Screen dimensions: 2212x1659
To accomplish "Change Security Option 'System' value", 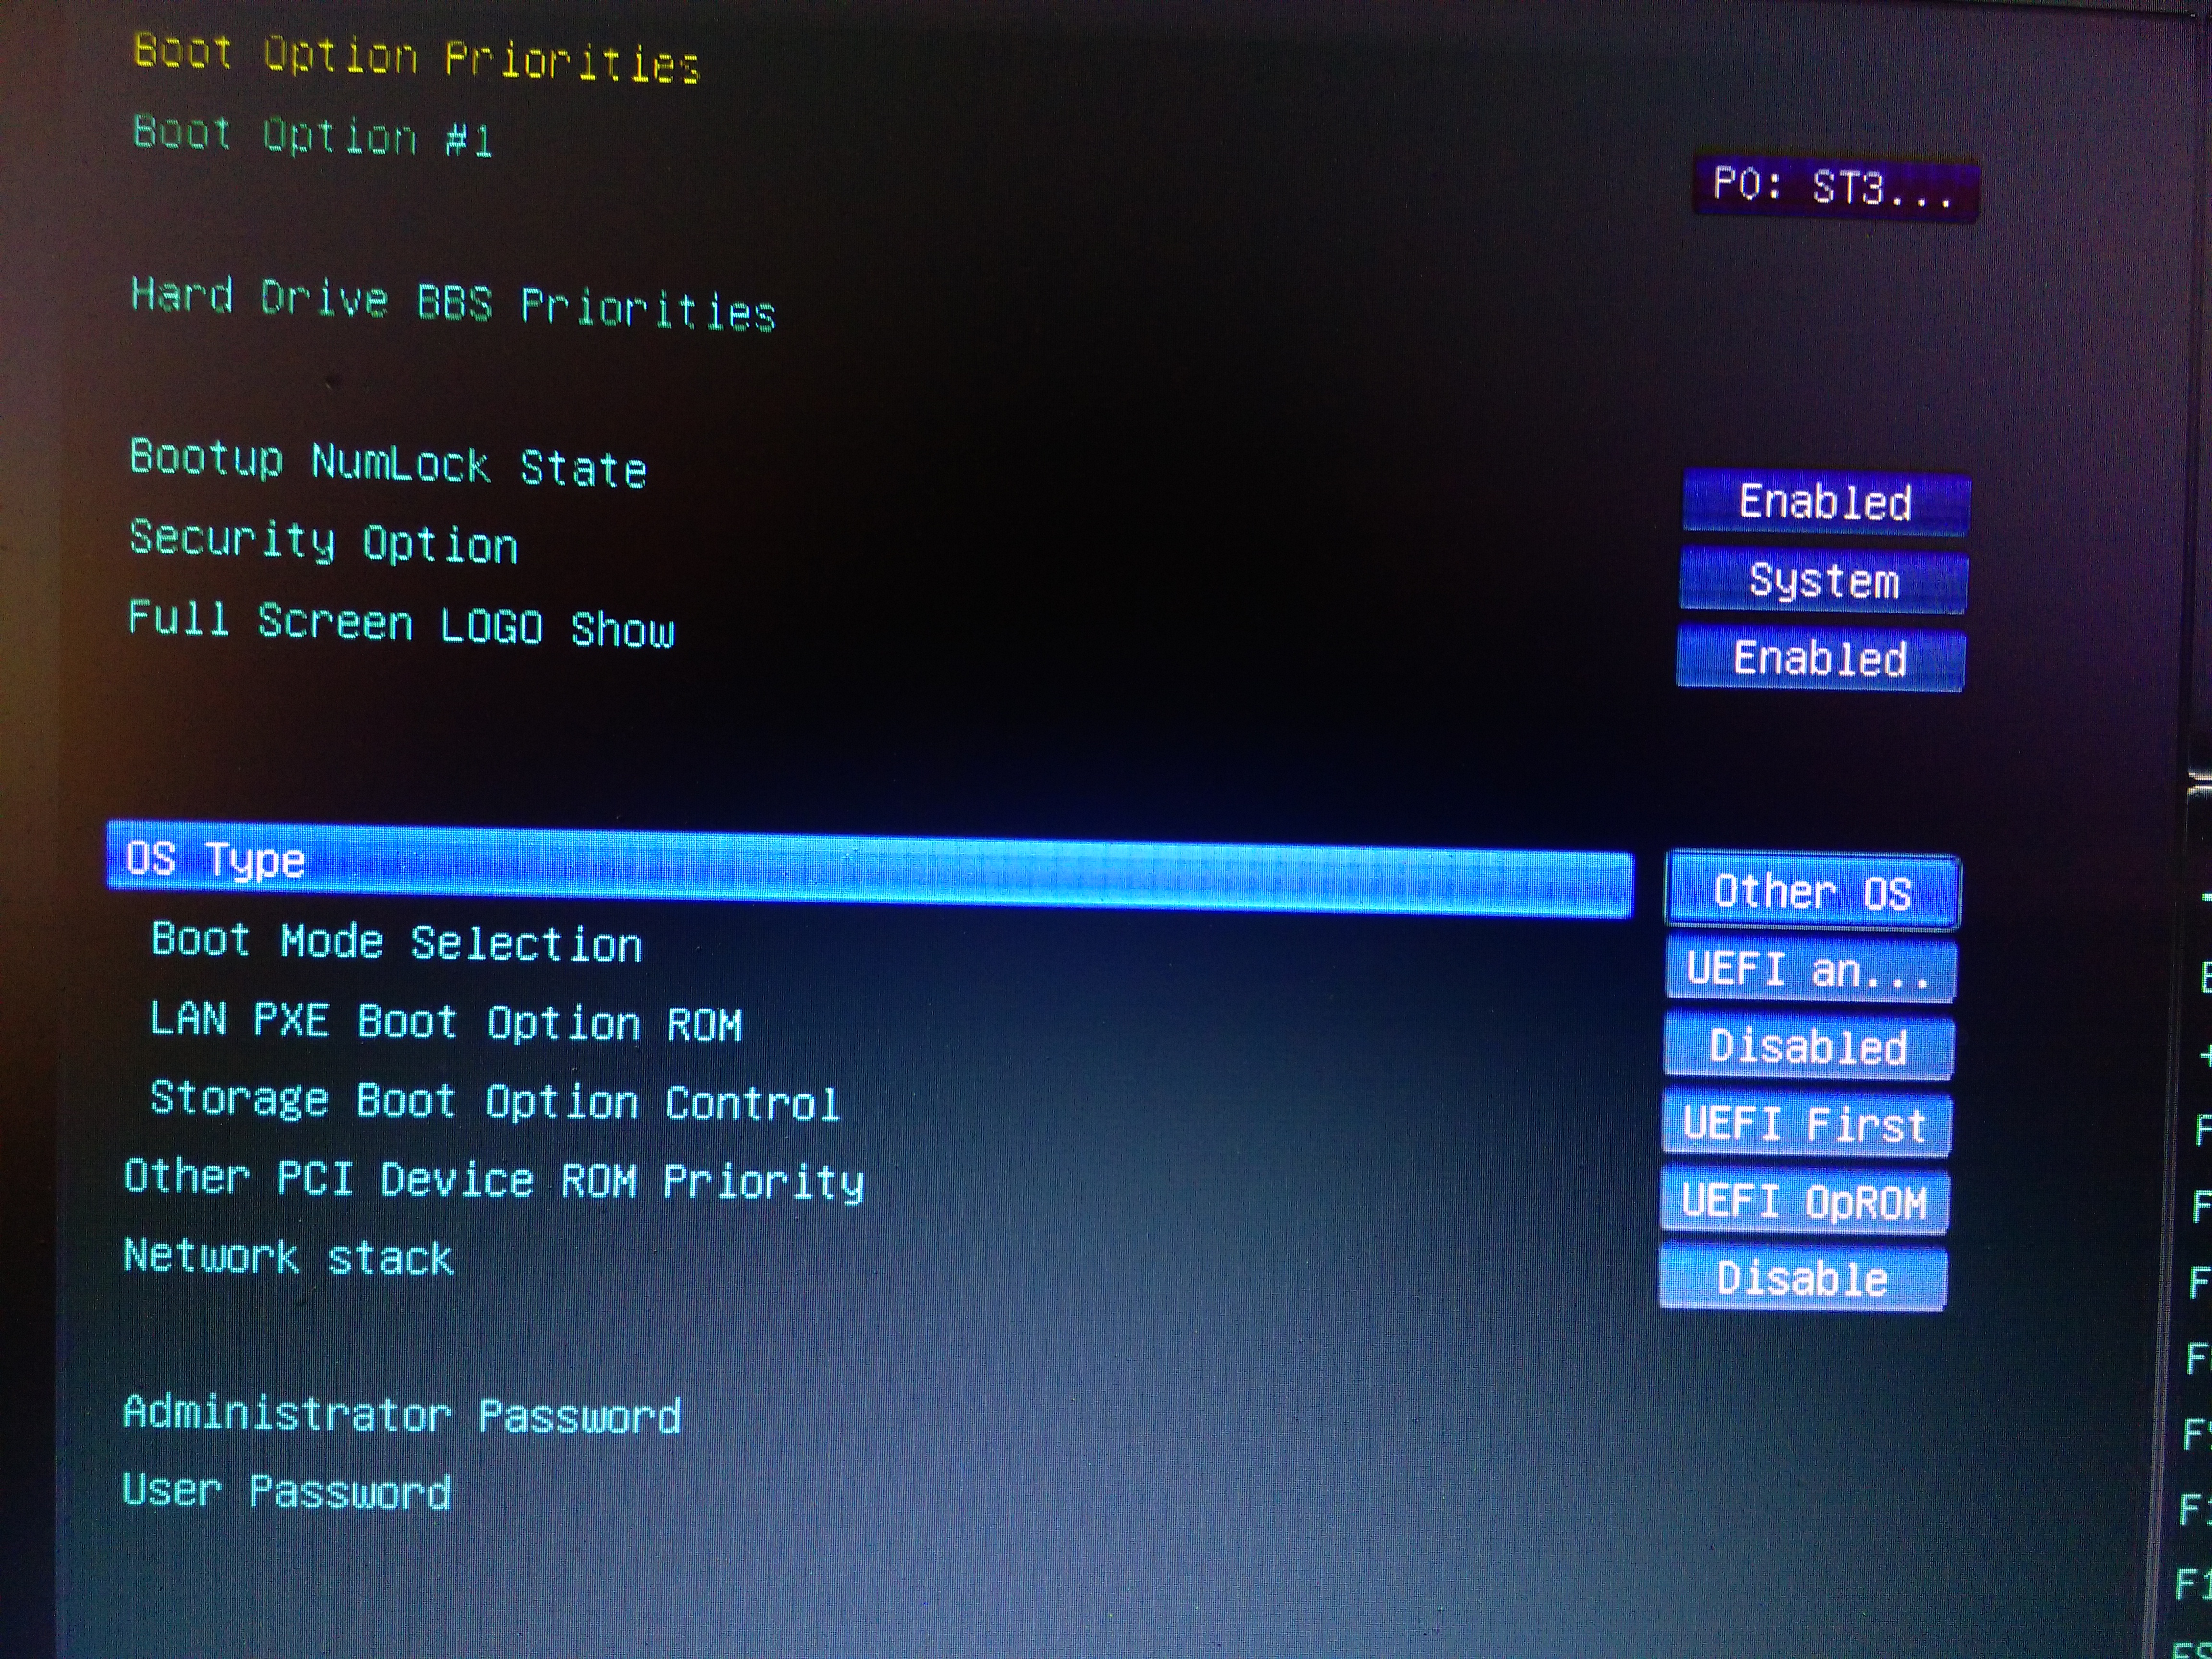I will click(x=1823, y=581).
